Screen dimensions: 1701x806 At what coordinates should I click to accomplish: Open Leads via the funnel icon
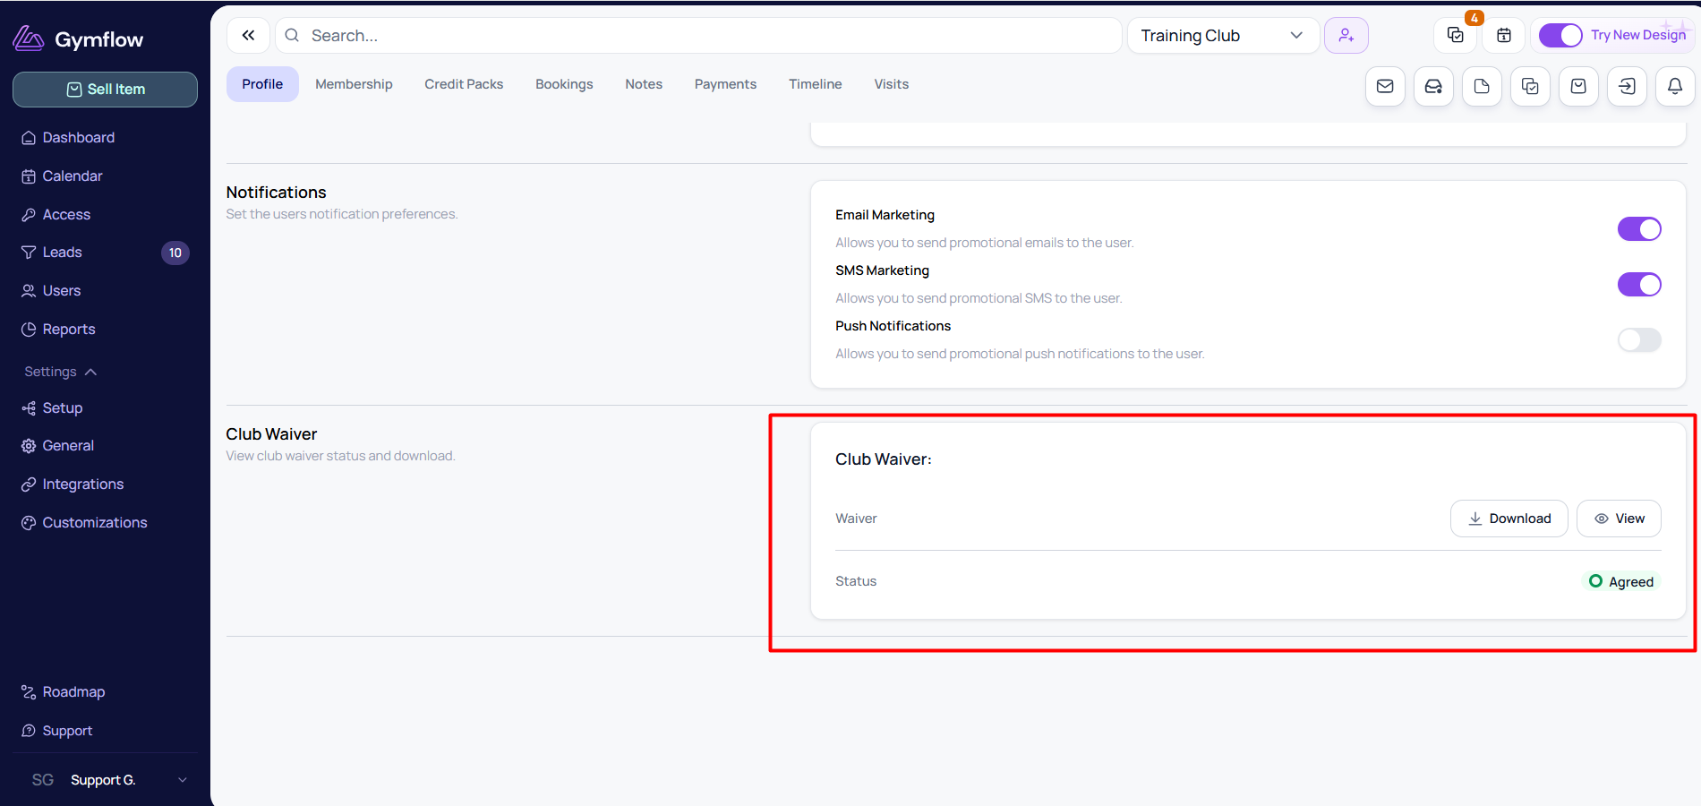pyautogui.click(x=29, y=253)
